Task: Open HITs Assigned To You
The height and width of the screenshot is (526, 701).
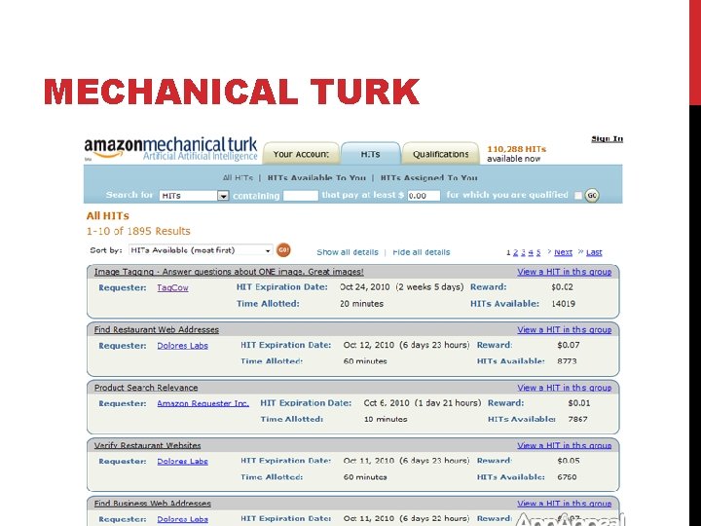Action: [x=428, y=177]
